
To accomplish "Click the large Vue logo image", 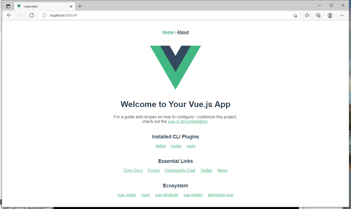I will (175, 68).
